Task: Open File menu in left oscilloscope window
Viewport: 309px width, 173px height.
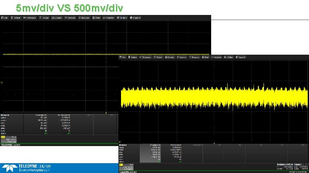Action: 4,18
